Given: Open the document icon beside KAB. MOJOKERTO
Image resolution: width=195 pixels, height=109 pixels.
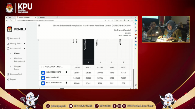Looking at the screenshot, I should [x=67, y=72].
